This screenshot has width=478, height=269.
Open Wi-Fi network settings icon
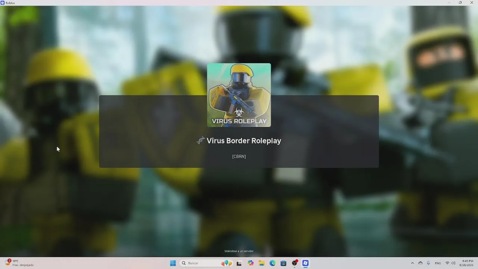click(x=447, y=263)
